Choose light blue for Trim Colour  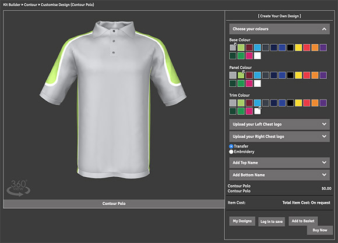258,103
